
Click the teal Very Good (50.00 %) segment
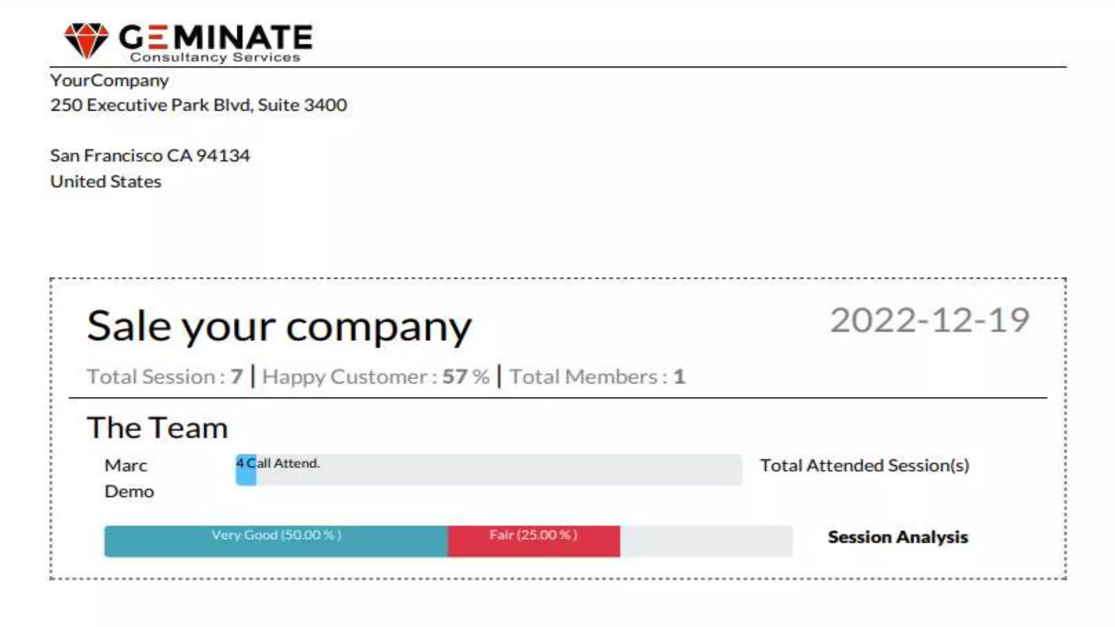[276, 540]
